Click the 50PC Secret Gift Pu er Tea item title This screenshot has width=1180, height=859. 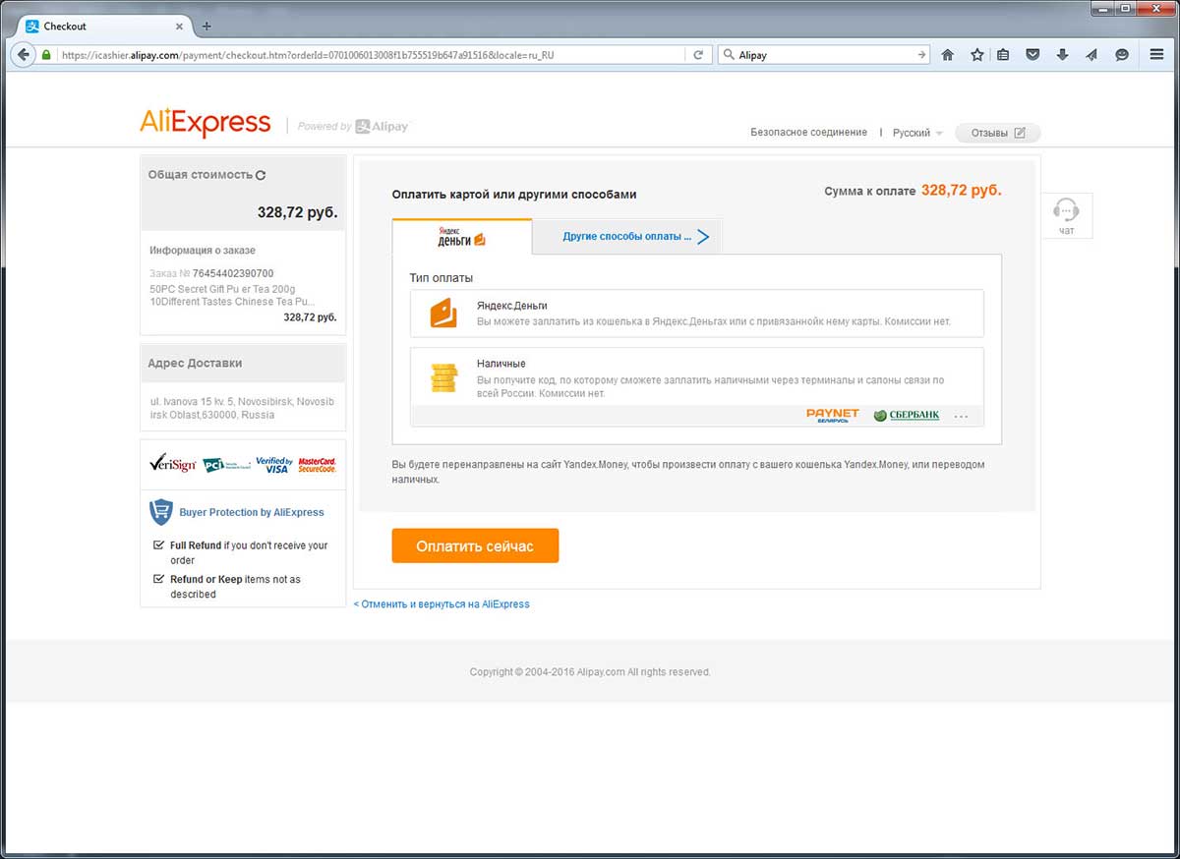tap(235, 296)
